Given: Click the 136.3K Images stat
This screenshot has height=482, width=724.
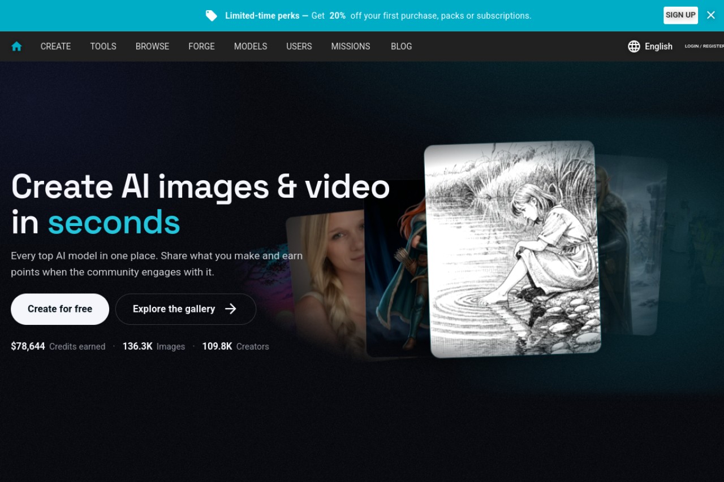Looking at the screenshot, I should 154,346.
